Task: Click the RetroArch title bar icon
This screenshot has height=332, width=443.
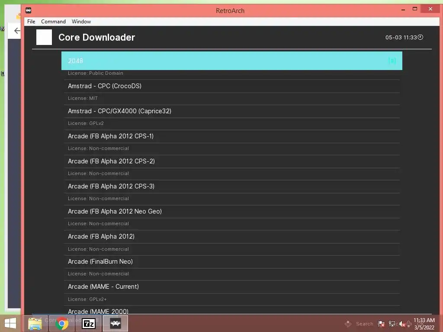Action: click(x=28, y=11)
